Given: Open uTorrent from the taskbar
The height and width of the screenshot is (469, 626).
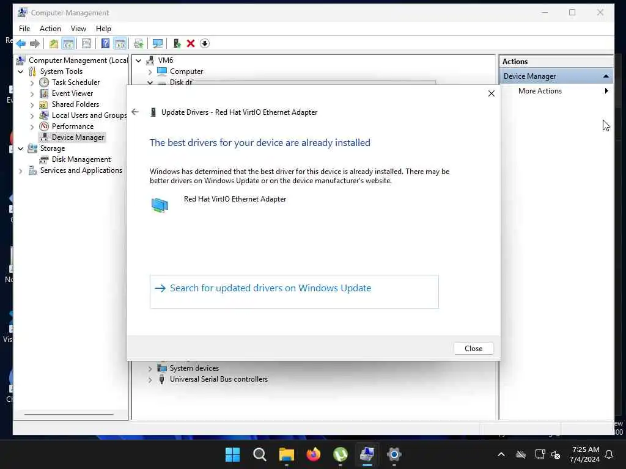Looking at the screenshot, I should (340, 454).
